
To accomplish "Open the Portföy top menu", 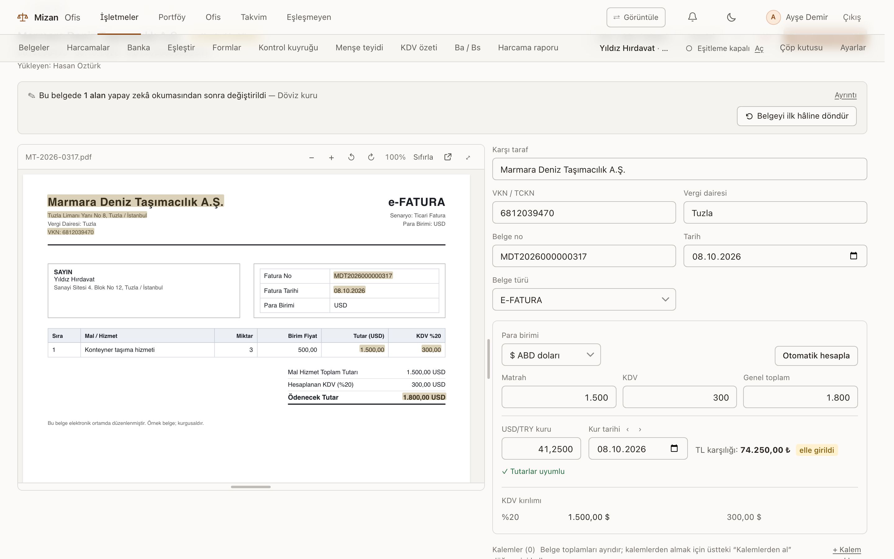I will (x=172, y=17).
